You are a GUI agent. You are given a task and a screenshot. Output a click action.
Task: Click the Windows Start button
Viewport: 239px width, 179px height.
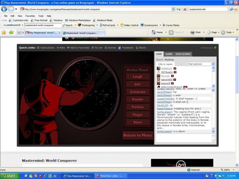10,176
